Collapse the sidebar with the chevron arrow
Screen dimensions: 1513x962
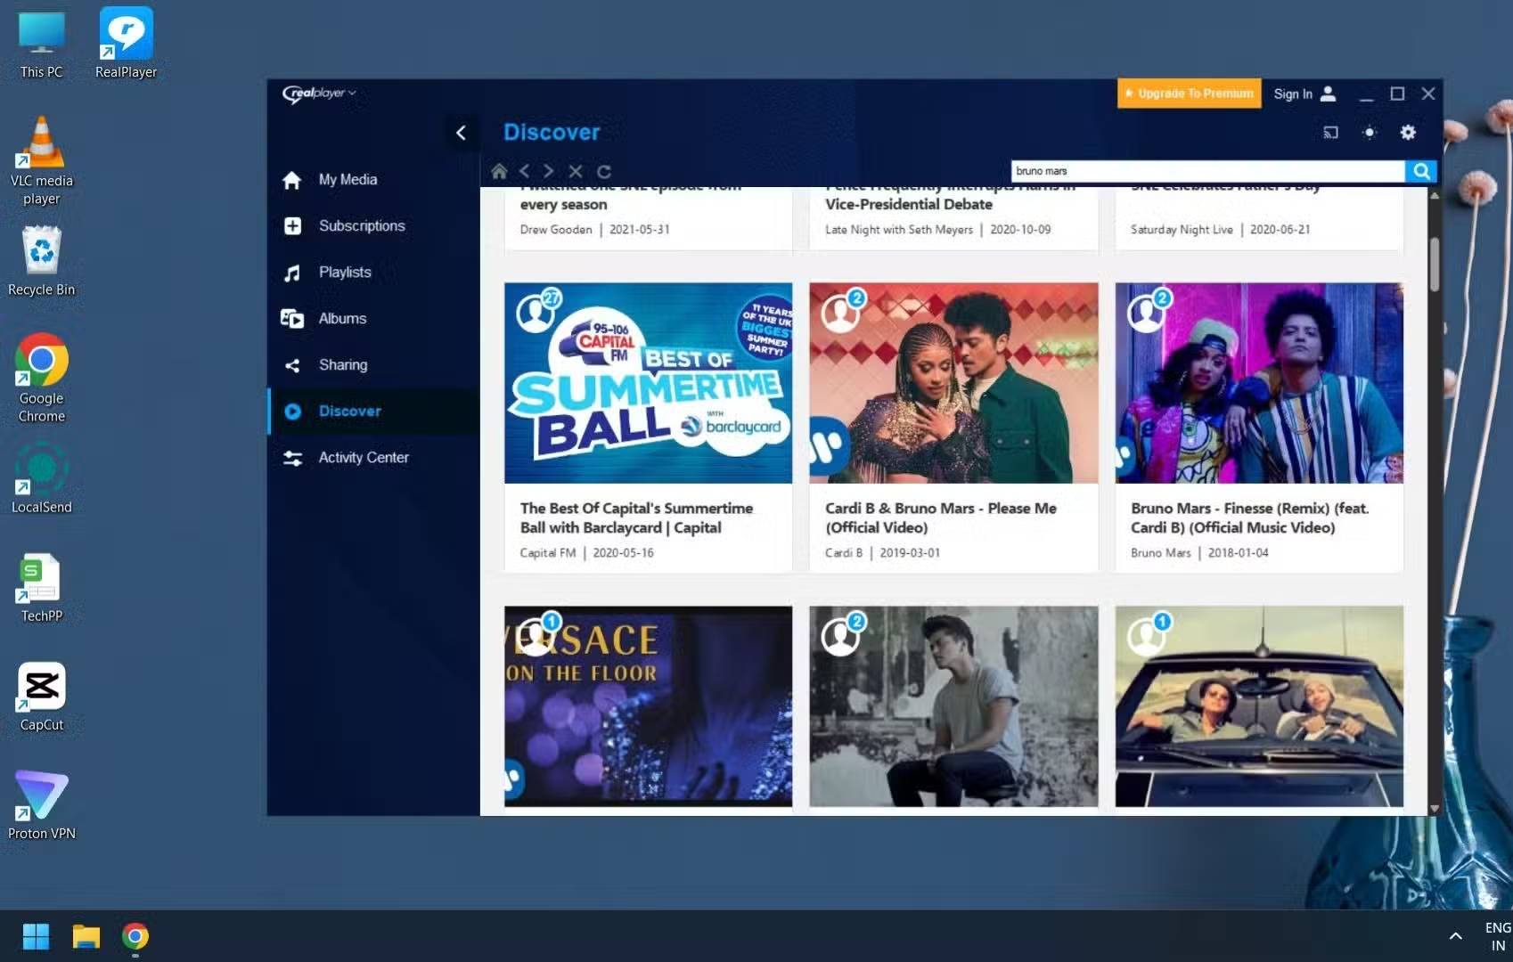click(461, 133)
